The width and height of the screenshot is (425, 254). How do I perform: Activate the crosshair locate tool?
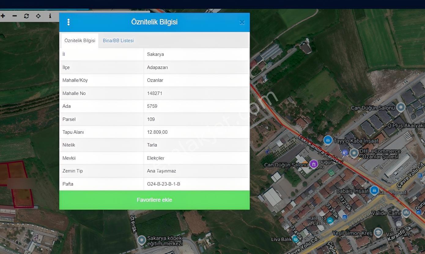tap(38, 16)
